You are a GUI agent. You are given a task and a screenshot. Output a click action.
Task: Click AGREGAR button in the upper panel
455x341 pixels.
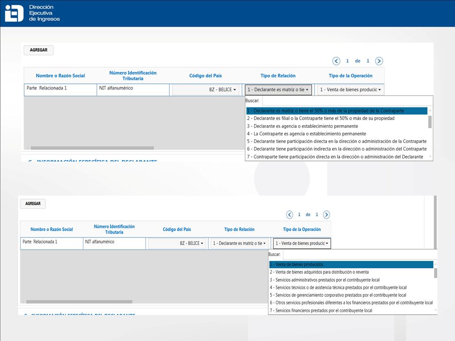click(38, 50)
